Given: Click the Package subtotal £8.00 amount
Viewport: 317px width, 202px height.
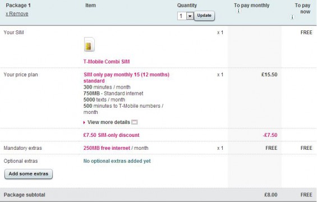Looking at the screenshot, I should tap(270, 195).
